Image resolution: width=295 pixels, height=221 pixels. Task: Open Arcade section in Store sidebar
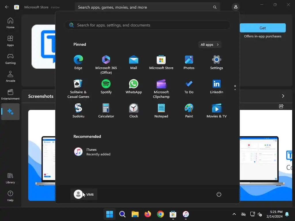(10, 77)
